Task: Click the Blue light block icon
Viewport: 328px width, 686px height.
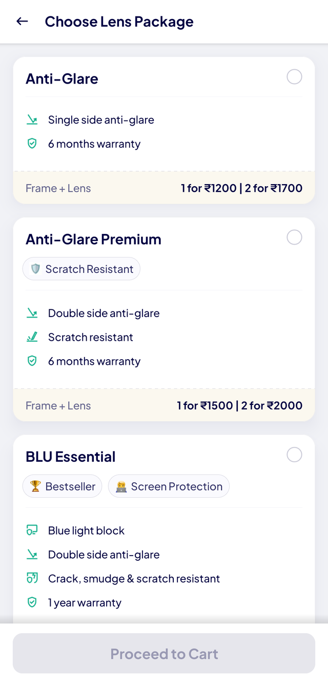Action: (32, 531)
